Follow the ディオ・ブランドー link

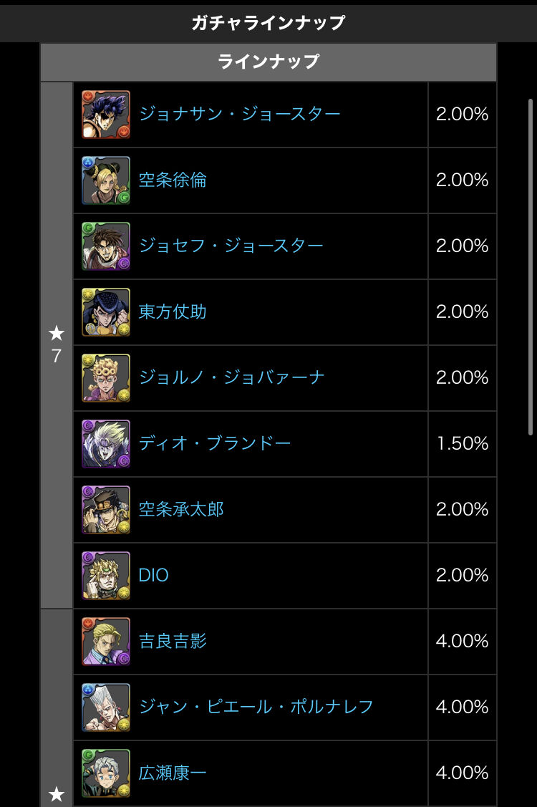click(x=215, y=444)
